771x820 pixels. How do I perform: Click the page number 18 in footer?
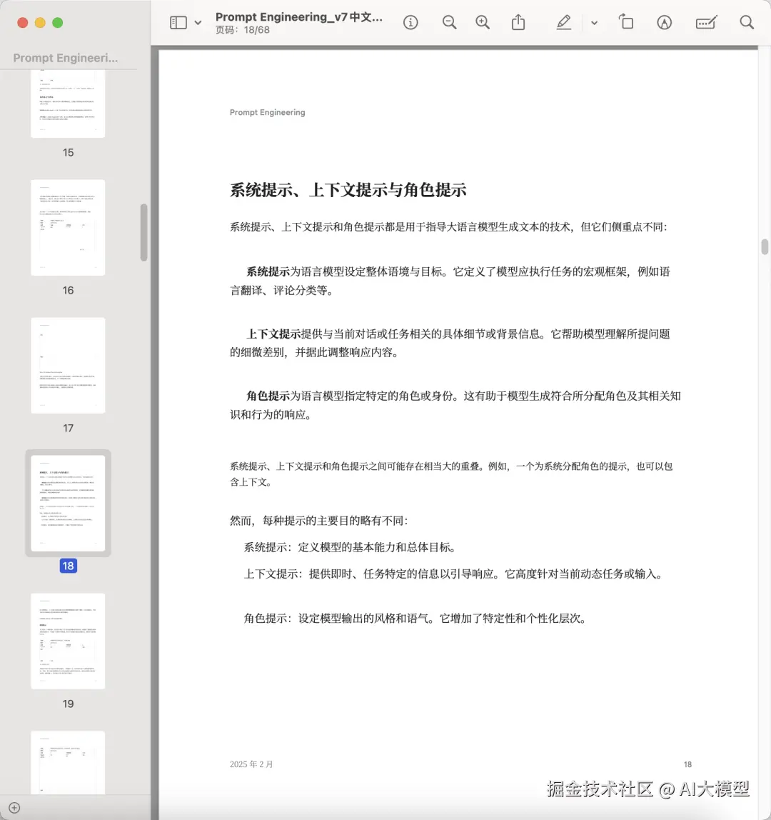688,764
